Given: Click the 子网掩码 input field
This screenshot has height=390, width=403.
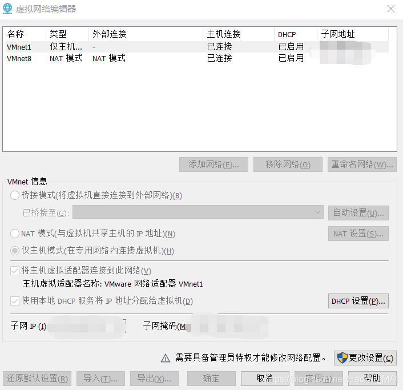Looking at the screenshot, I should tap(227, 326).
